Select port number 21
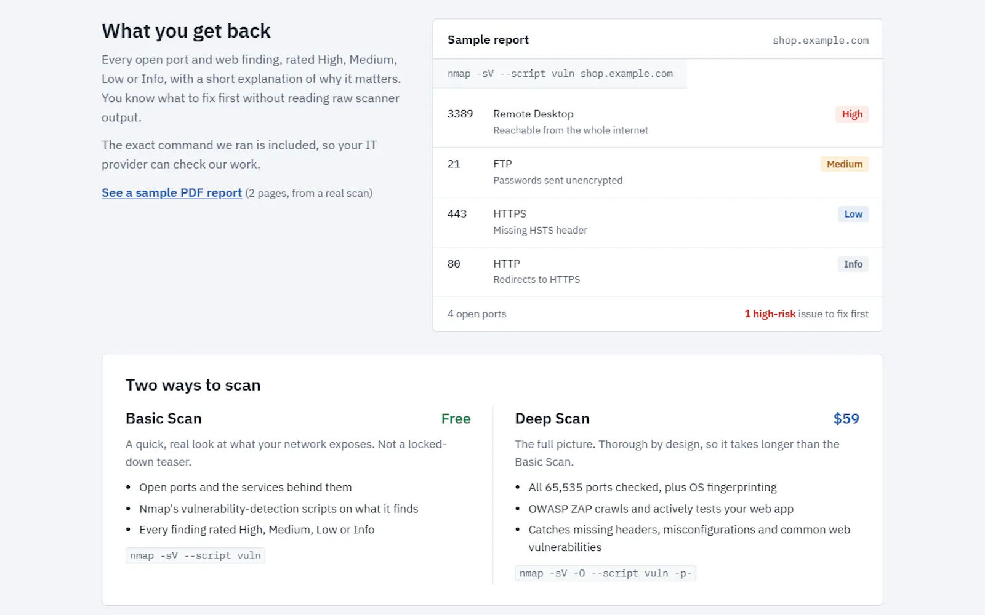Image resolution: width=985 pixels, height=615 pixels. tap(454, 164)
